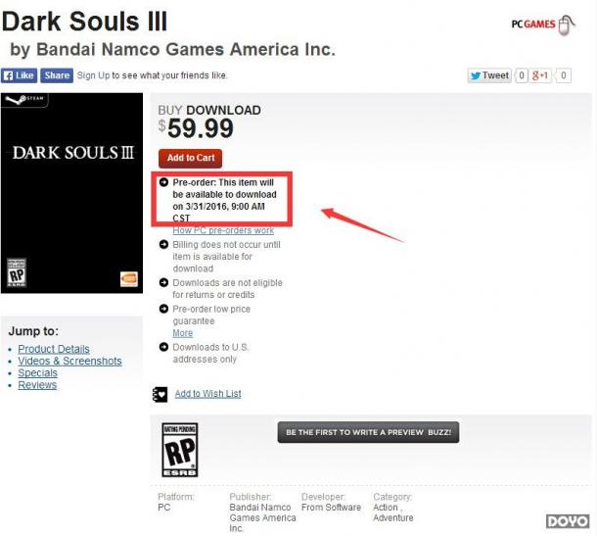
Task: Click the Steam logo on the box art
Action: [x=24, y=100]
